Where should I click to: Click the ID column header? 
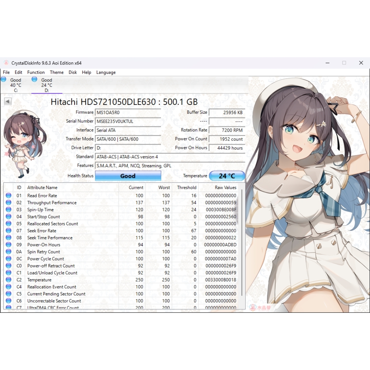tap(19, 188)
